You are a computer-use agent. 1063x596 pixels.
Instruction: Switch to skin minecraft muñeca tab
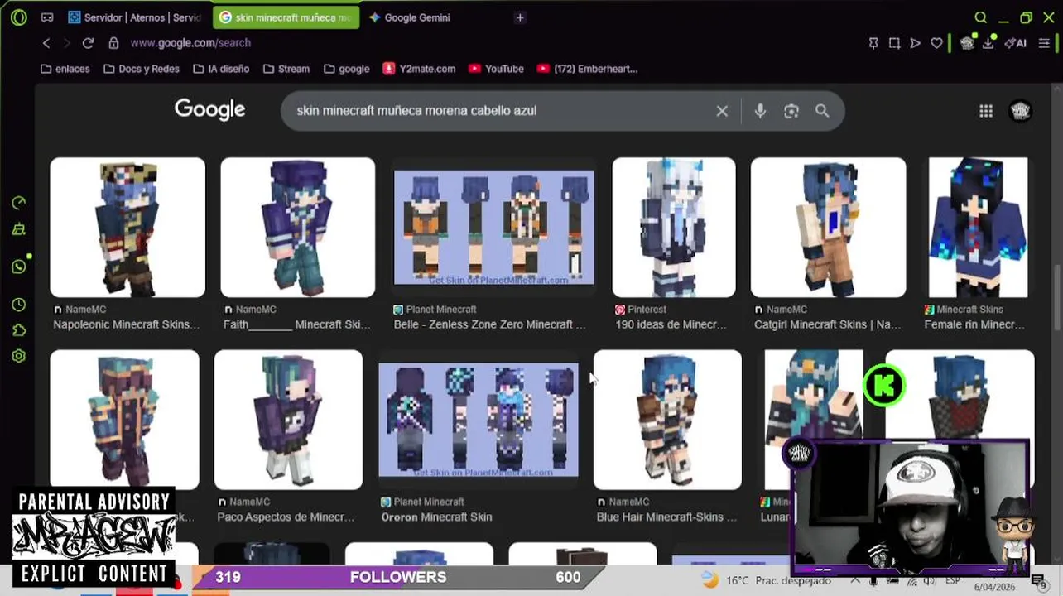coord(286,17)
